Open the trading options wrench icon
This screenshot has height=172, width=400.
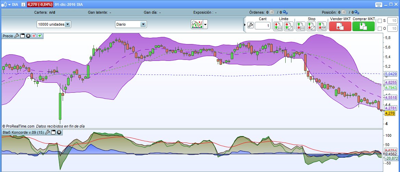(250, 25)
